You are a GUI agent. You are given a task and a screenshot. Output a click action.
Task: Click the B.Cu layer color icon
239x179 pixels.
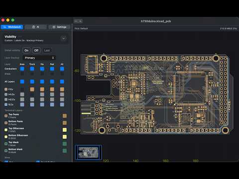point(6,104)
